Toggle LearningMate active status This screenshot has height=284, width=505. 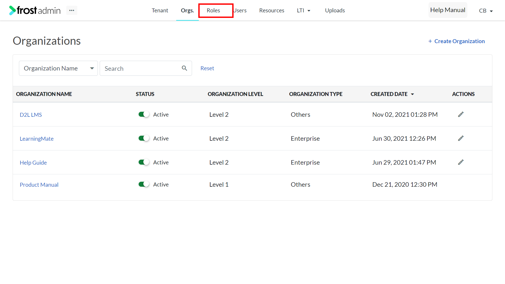pos(144,138)
